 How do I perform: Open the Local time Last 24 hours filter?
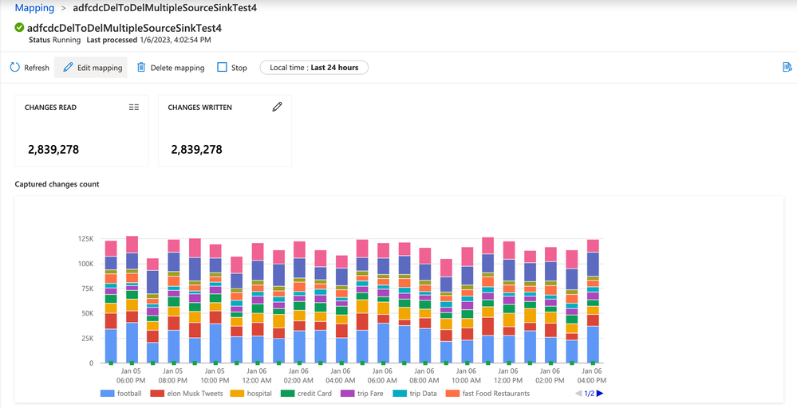coord(314,68)
